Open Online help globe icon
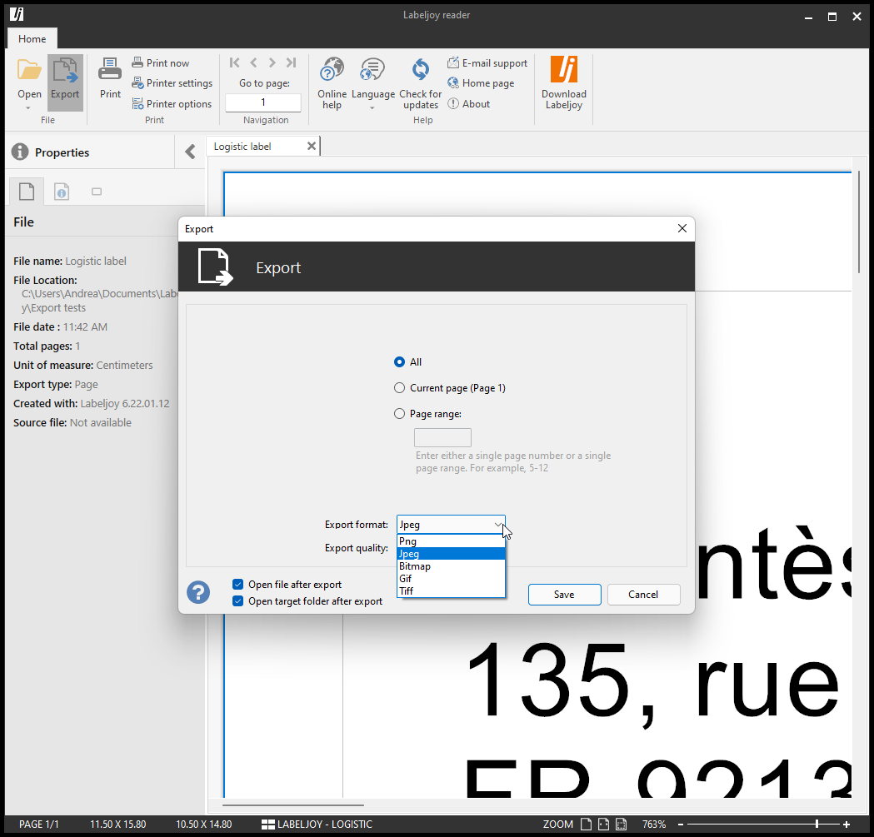874x837 pixels. (x=332, y=70)
